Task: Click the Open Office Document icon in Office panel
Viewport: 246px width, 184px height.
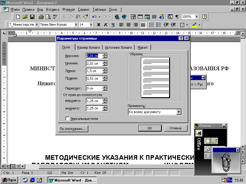Action: click(215, 141)
